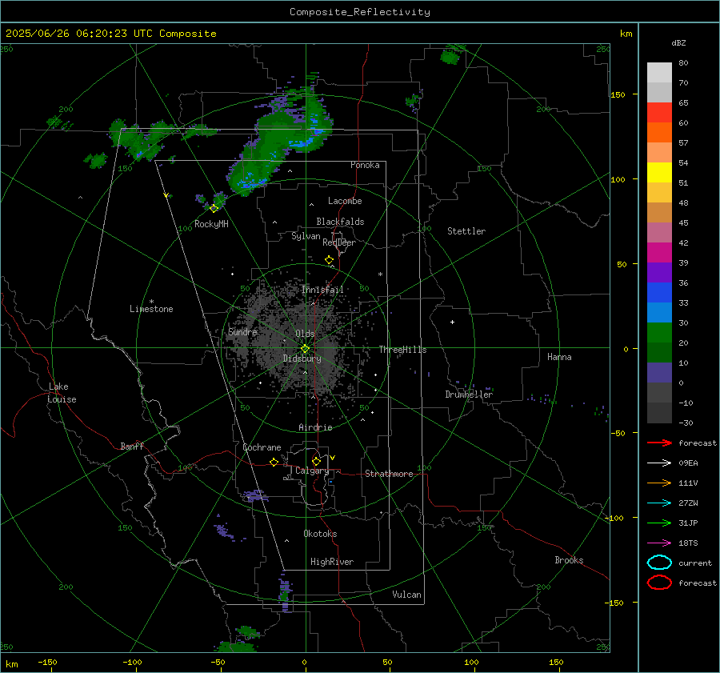Click the RedDeer map label

(339, 242)
